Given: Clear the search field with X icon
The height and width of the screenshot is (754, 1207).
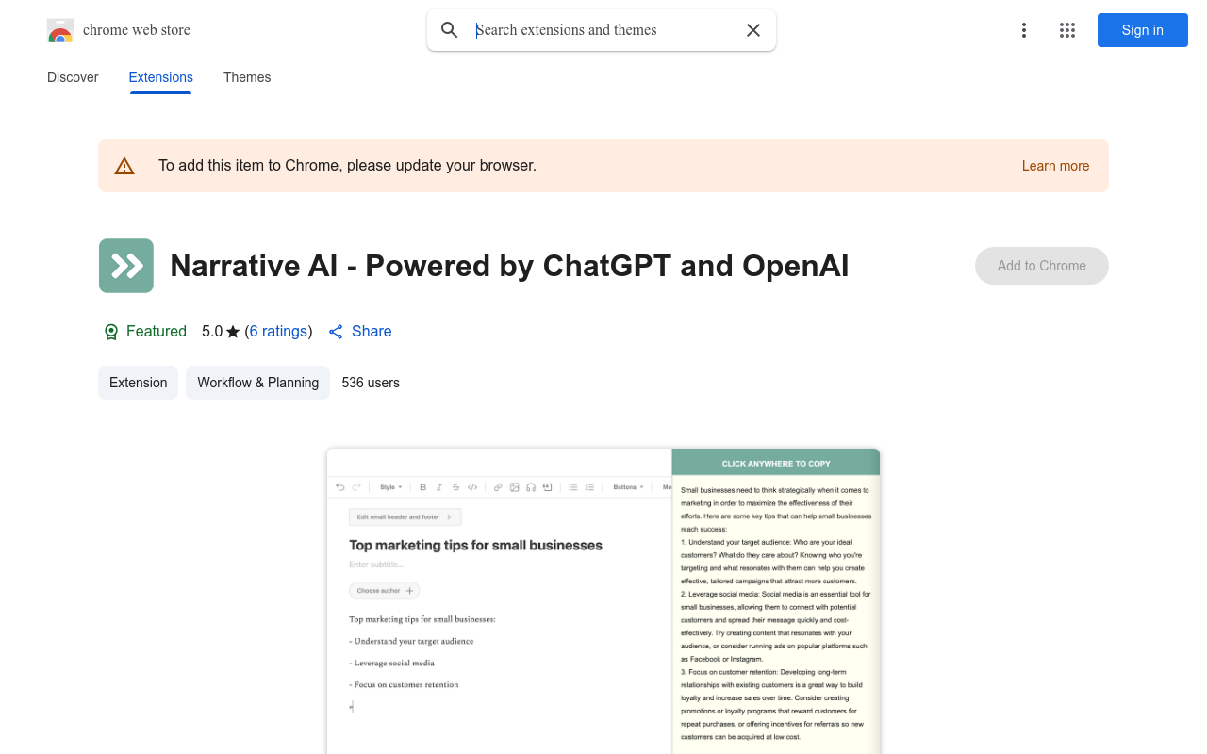Looking at the screenshot, I should (753, 30).
